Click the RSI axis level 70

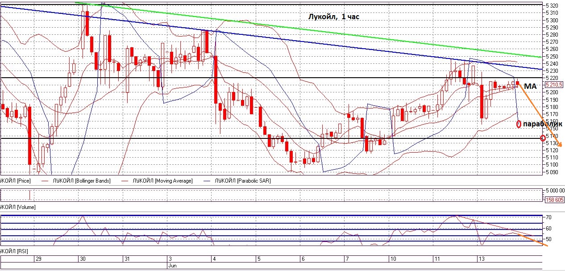click(x=548, y=217)
